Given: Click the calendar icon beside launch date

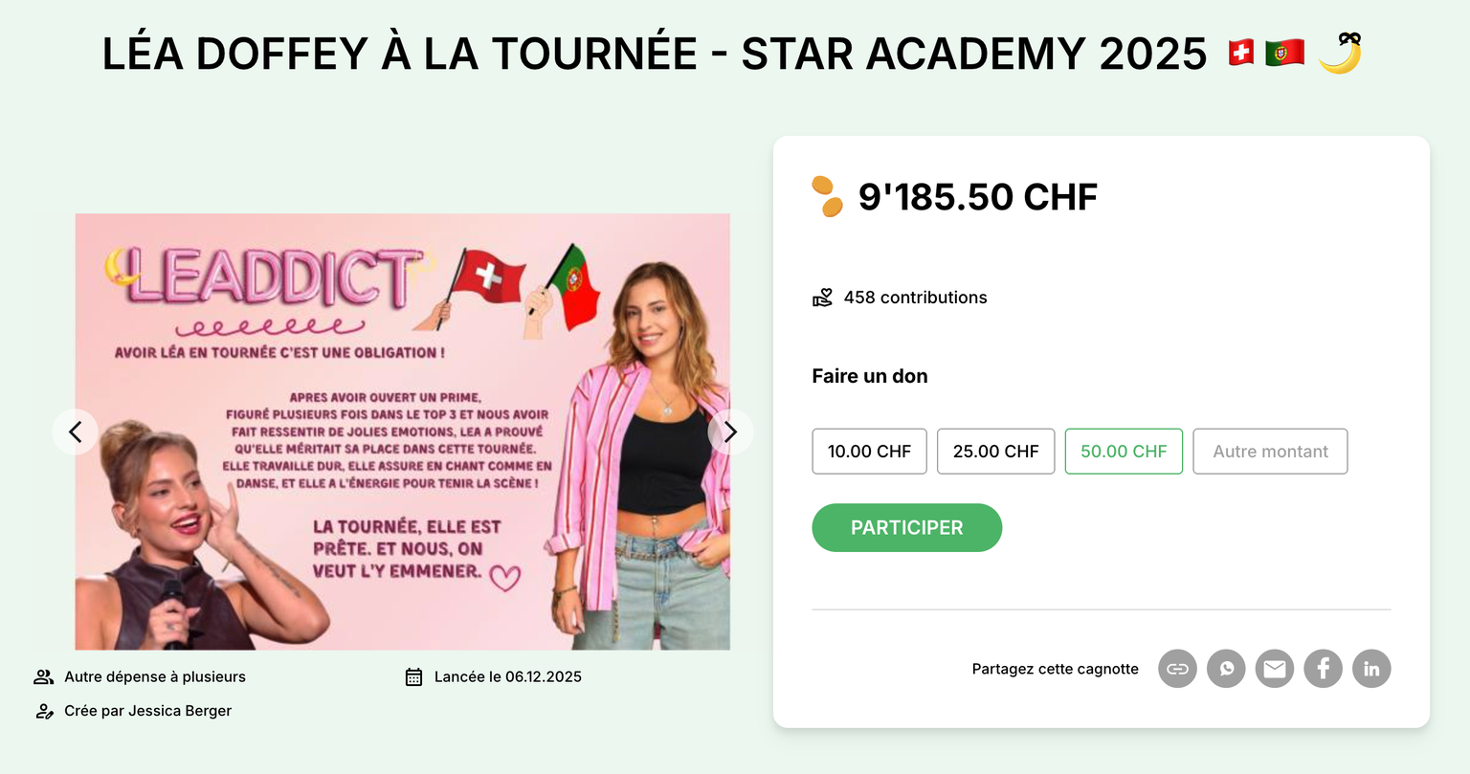Looking at the screenshot, I should coord(413,677).
